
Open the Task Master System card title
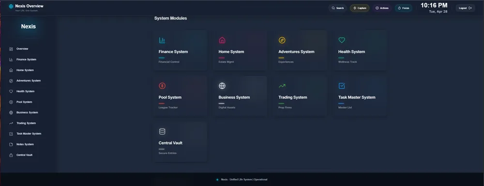click(357, 97)
